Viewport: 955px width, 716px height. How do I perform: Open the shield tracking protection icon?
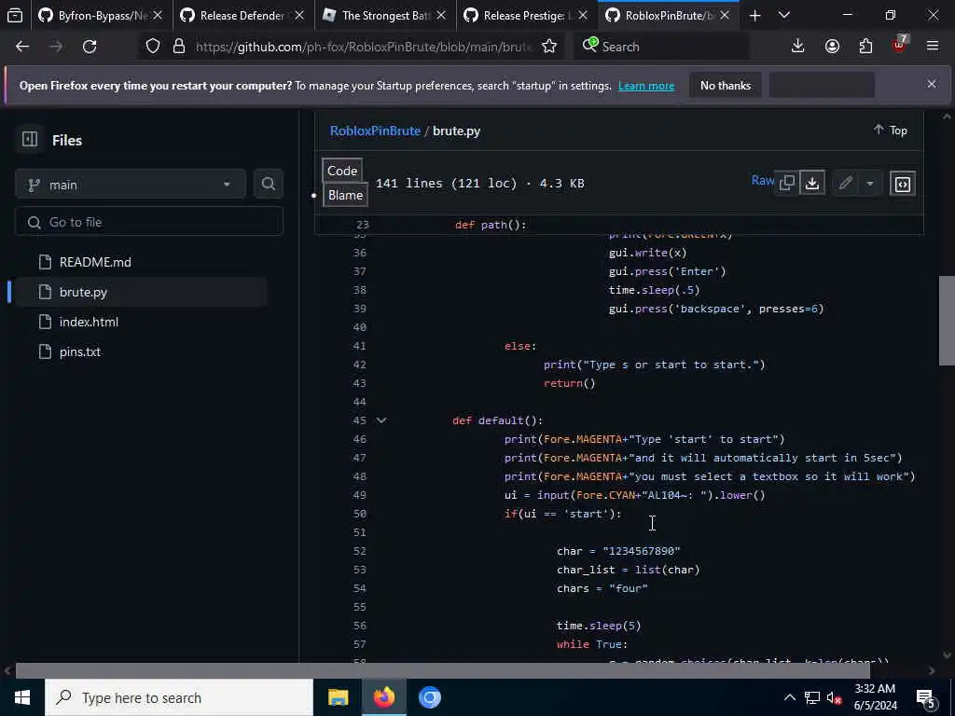(x=153, y=47)
